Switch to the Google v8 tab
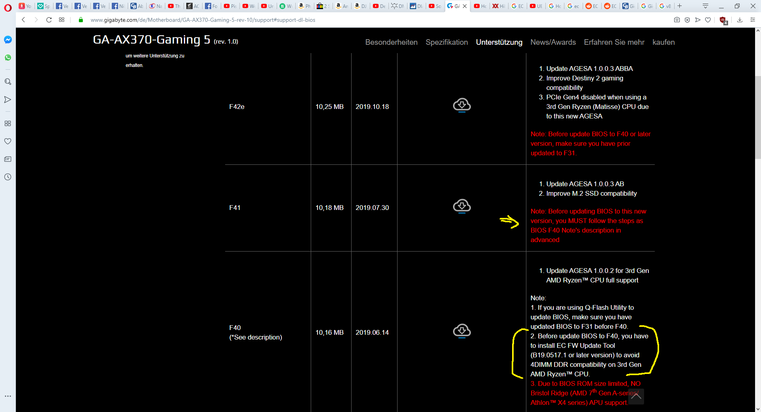761x412 pixels. point(665,6)
